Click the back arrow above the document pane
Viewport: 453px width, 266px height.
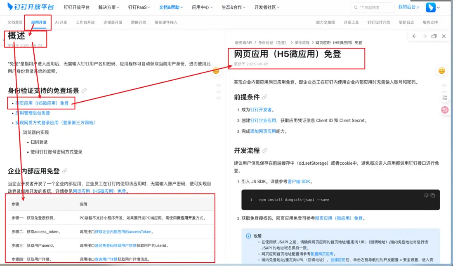415,36
